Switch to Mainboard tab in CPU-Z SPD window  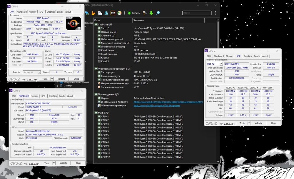pos(219,56)
